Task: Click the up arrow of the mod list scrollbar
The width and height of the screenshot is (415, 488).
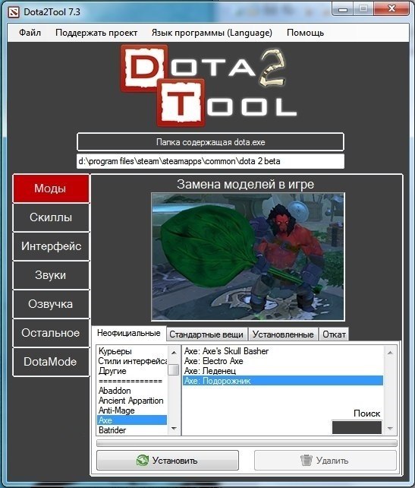Action: pyautogui.click(x=390, y=352)
